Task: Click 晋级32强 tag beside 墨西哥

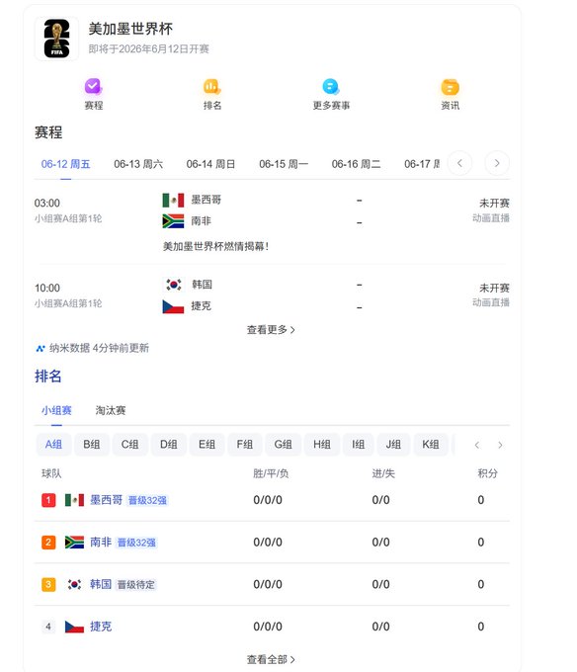Action: pos(148,501)
